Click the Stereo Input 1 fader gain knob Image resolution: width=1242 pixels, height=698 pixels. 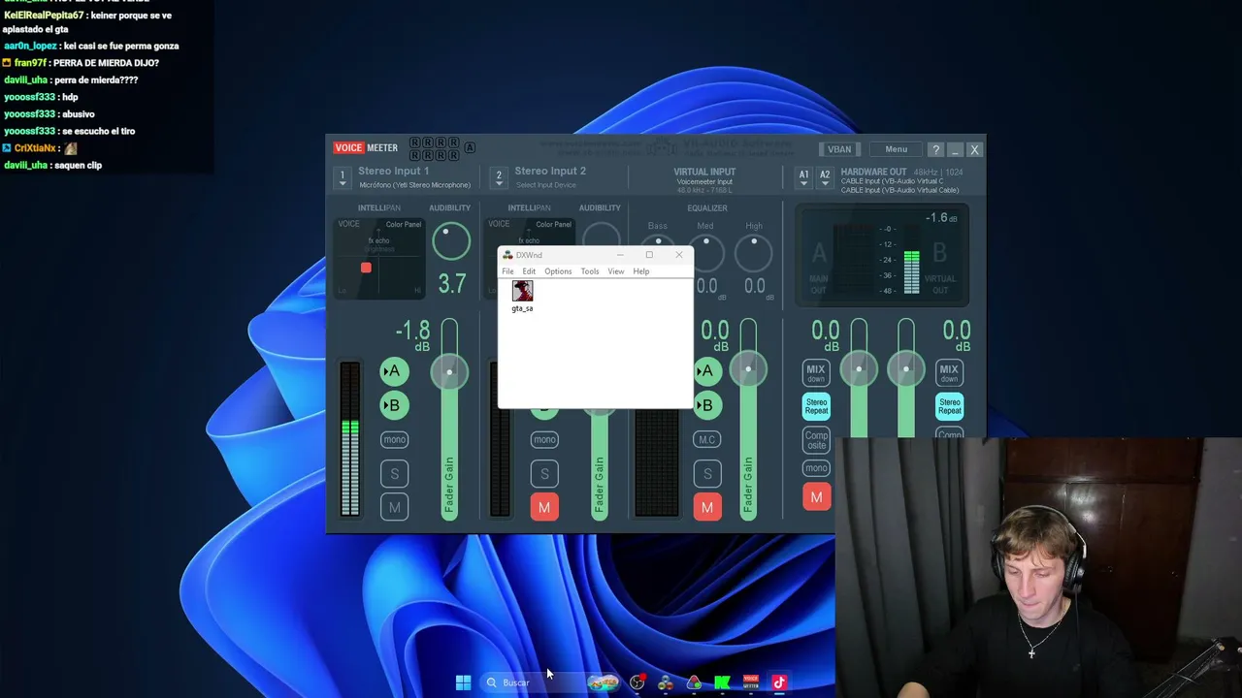449,371
